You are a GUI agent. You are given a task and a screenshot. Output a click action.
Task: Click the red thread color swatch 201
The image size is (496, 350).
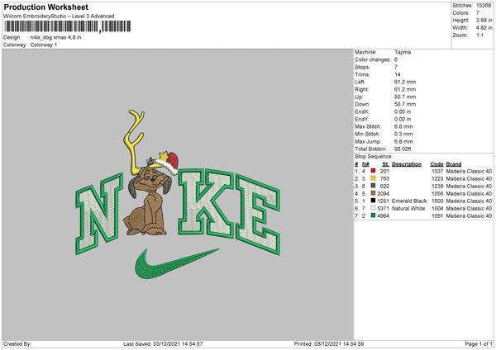coord(374,171)
